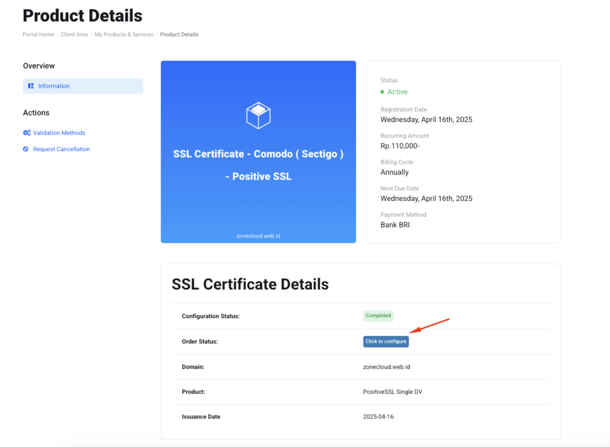Click the Configuration Status label
Image resolution: width=610 pixels, height=447 pixels.
(211, 316)
